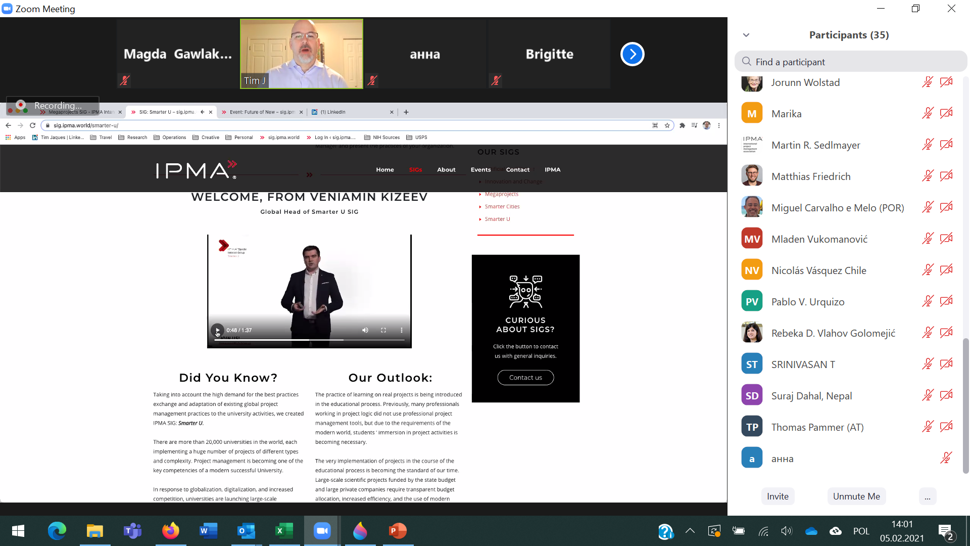This screenshot has width=970, height=546.
Task: Toggle the microphone icon for Pablo V. Urquizo
Action: coord(927,302)
